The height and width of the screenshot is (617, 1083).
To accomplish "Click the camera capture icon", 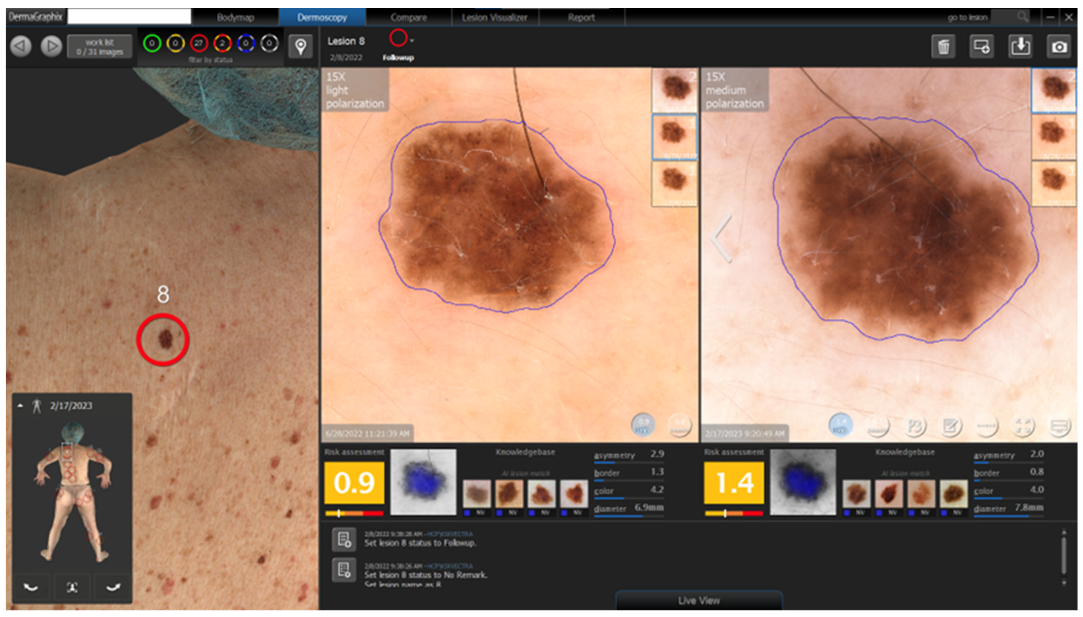I will click(x=1059, y=47).
